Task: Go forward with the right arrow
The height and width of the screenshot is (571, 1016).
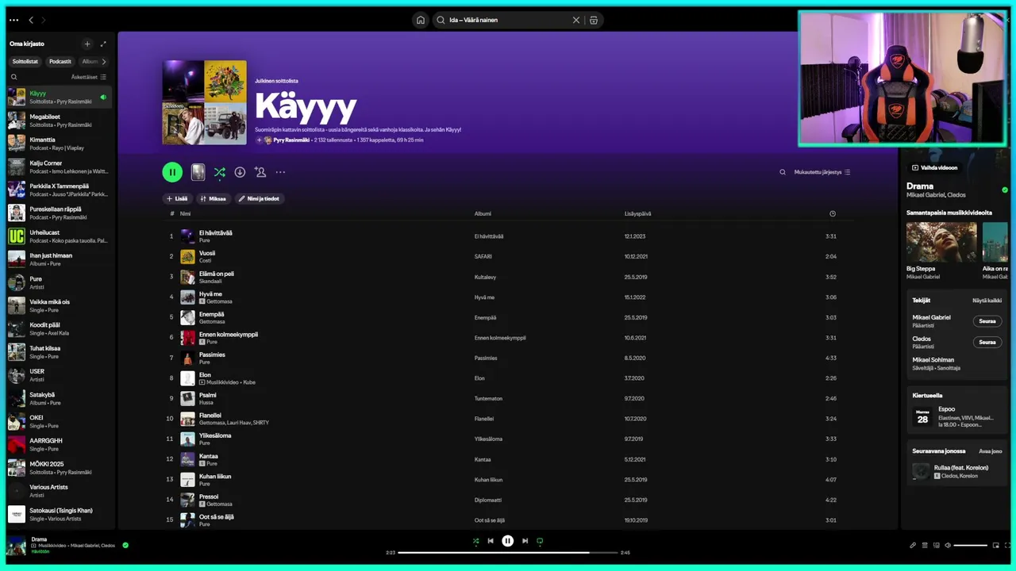Action: pyautogui.click(x=43, y=20)
